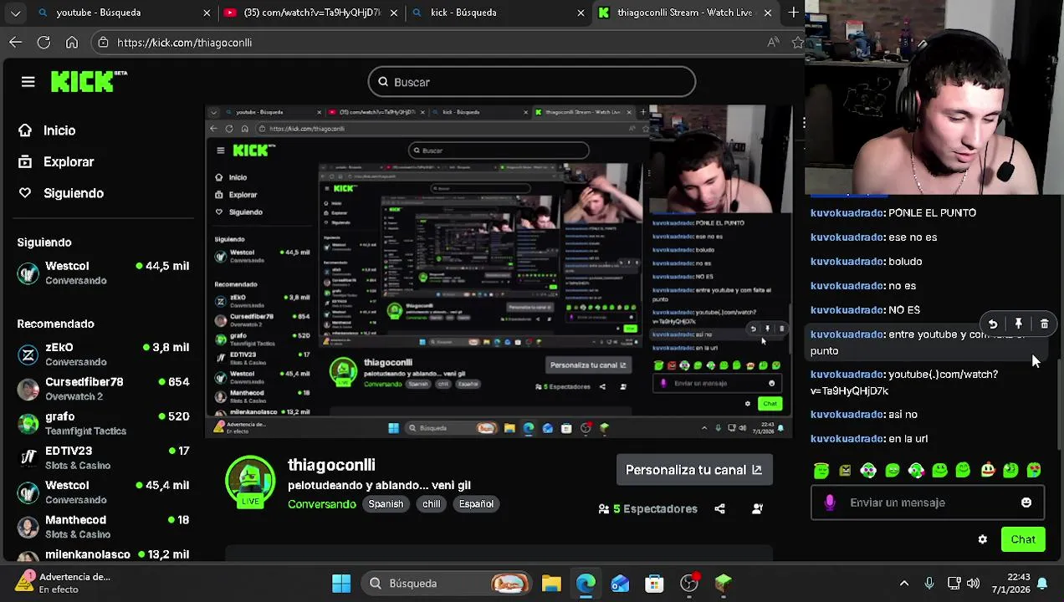The height and width of the screenshot is (602, 1064).
Task: Open a new browser tab
Action: 793,13
